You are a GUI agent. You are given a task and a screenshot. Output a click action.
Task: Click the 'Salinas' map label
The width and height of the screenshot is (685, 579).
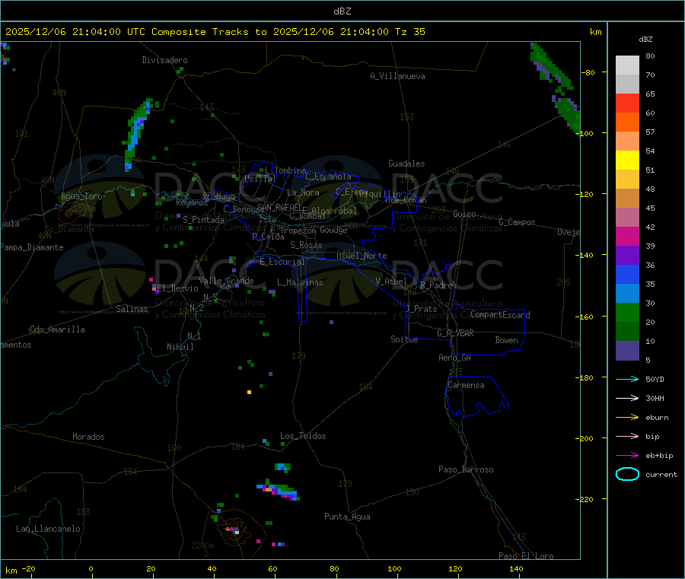pos(132,309)
